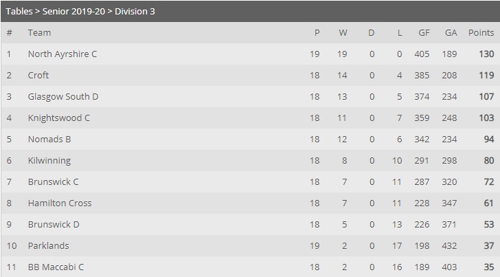Open the Tables breadcrumb link
This screenshot has width=500, height=277.
click(x=19, y=12)
